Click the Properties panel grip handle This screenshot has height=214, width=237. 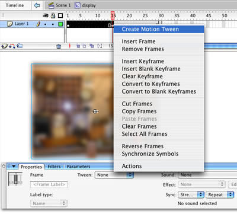pos(9,167)
